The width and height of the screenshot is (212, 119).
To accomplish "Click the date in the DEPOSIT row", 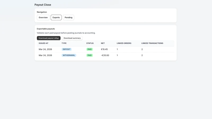I will 45,49.
